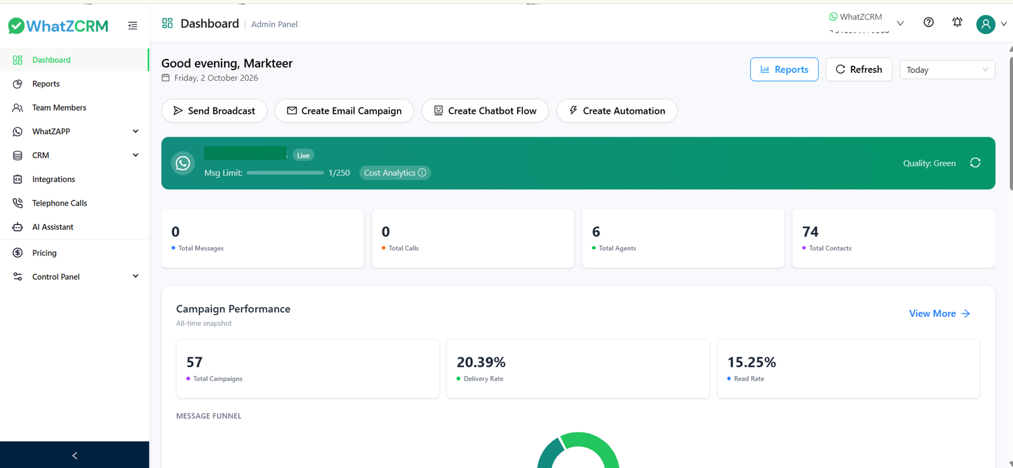Click the Reports pie chart sidebar icon
The height and width of the screenshot is (468, 1013).
point(18,83)
